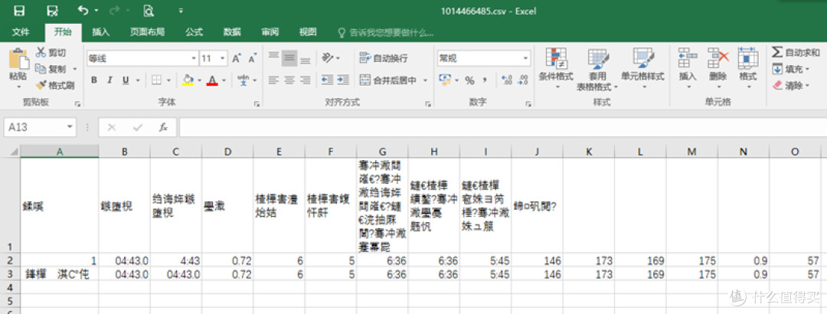Open font size dropdown showing 11
The image size is (827, 314).
coord(223,58)
